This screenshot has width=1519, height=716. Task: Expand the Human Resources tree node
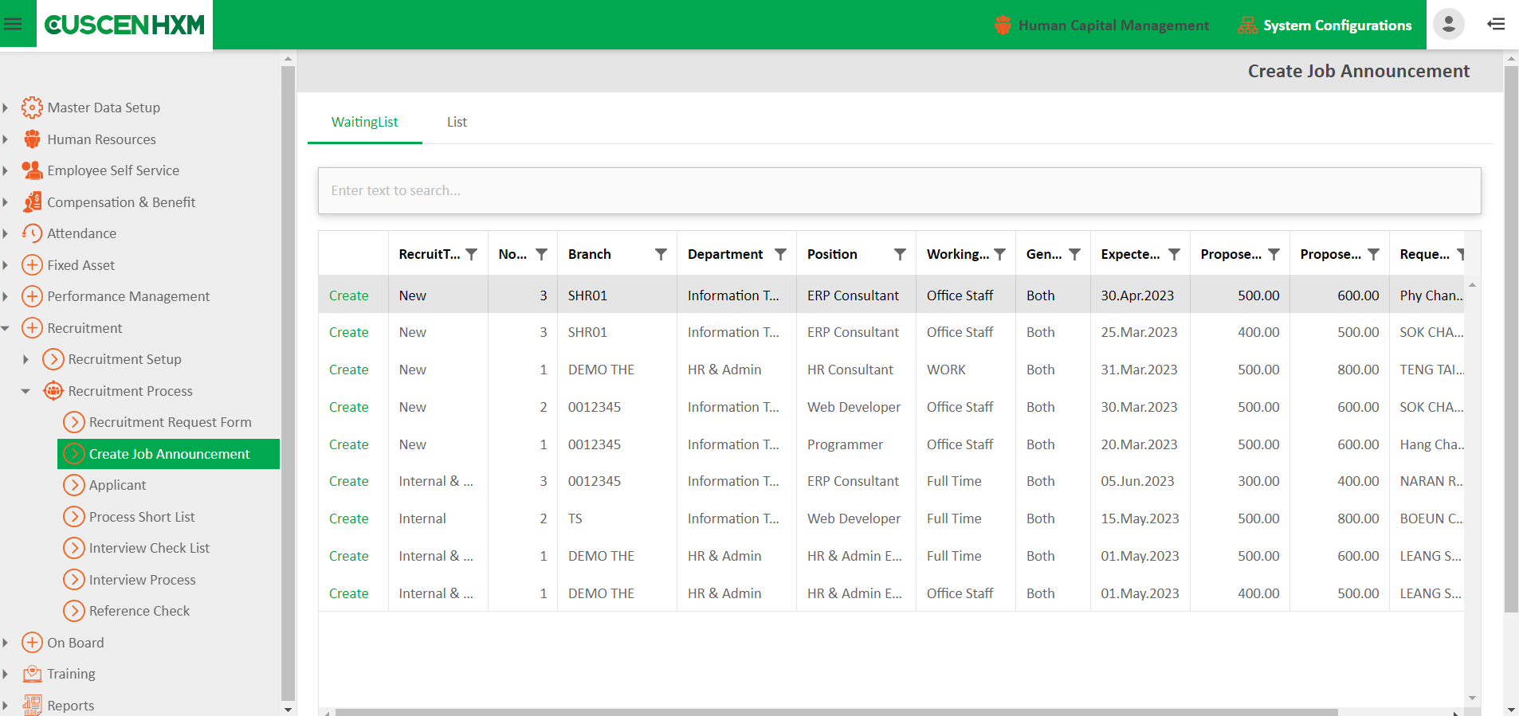coord(6,139)
